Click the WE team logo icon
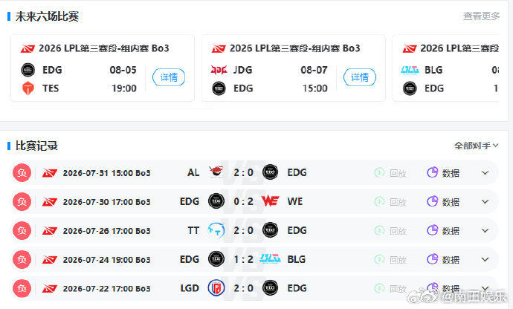Screen dimensions: 513x309 (270, 201)
